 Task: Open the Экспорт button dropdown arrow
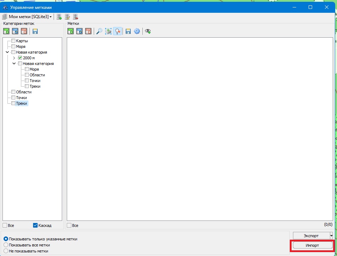point(331,236)
